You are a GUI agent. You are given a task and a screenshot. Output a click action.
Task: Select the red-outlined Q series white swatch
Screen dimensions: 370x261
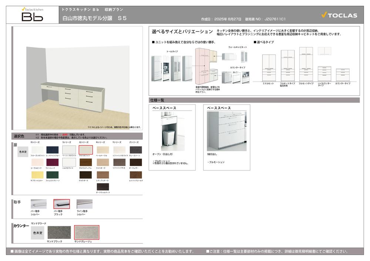click(85, 150)
